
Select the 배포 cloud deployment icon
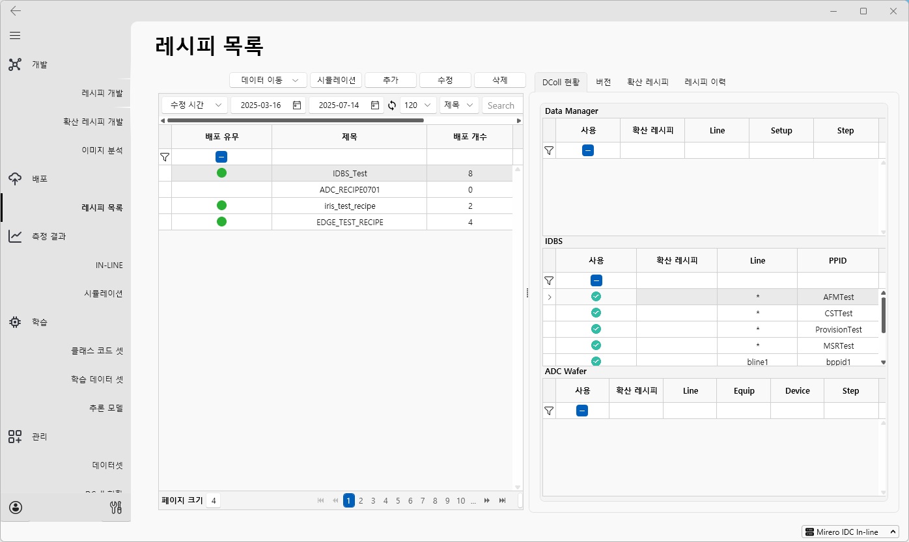(x=15, y=178)
